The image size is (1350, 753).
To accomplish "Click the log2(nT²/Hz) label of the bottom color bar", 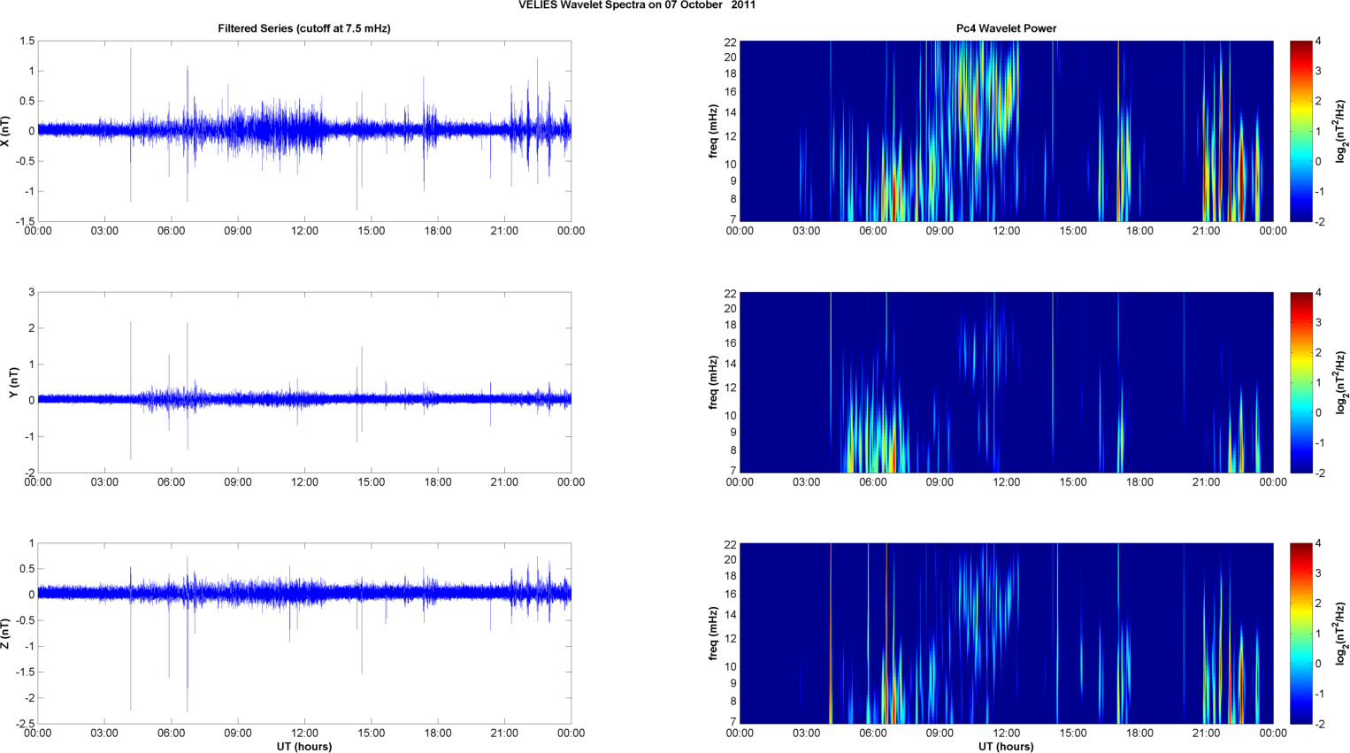I will point(1341,634).
